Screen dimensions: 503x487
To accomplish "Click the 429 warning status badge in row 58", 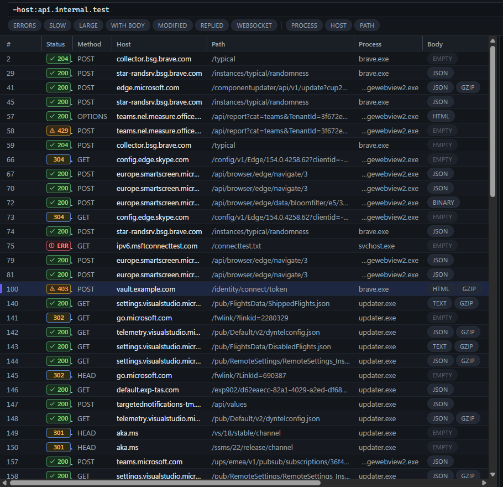I will point(59,131).
